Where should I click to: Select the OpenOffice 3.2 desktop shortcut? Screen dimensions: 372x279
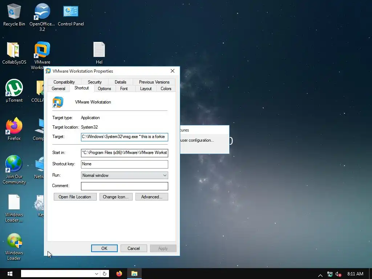point(42,17)
